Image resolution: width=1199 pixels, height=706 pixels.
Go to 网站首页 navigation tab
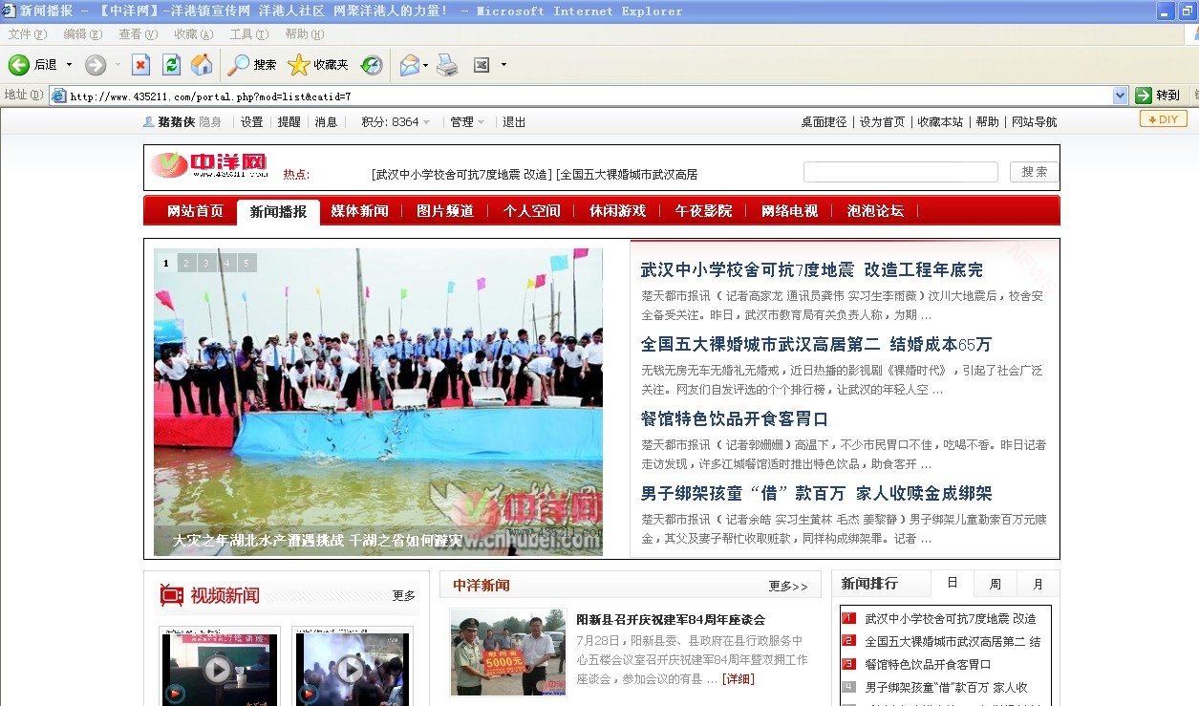[195, 211]
